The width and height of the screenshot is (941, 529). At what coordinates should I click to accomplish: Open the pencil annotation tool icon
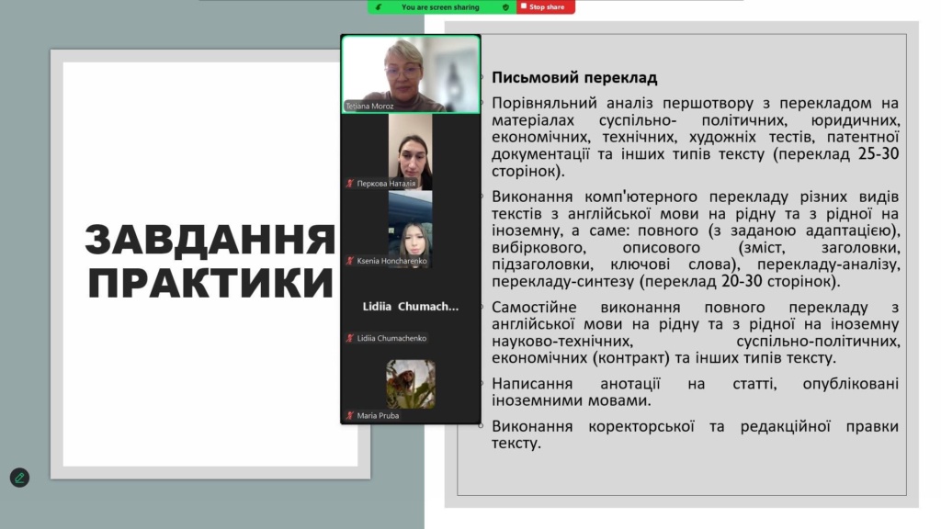[x=19, y=478]
